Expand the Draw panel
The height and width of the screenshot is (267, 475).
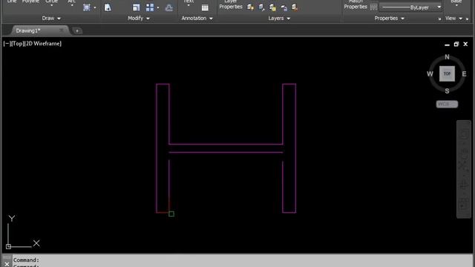click(x=51, y=19)
